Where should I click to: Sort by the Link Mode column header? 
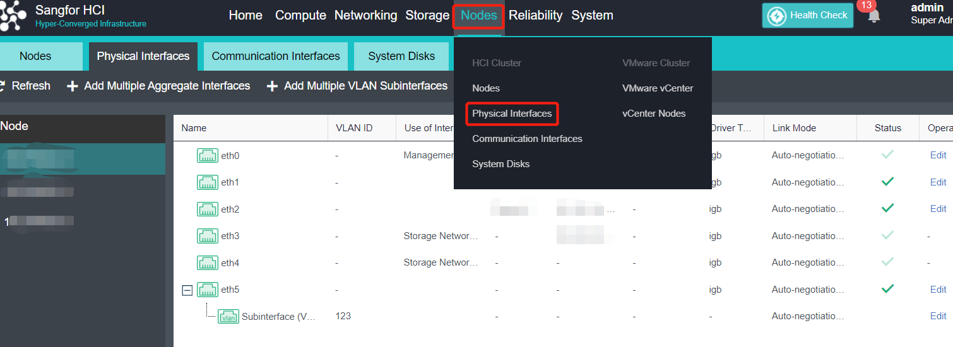[x=794, y=128]
